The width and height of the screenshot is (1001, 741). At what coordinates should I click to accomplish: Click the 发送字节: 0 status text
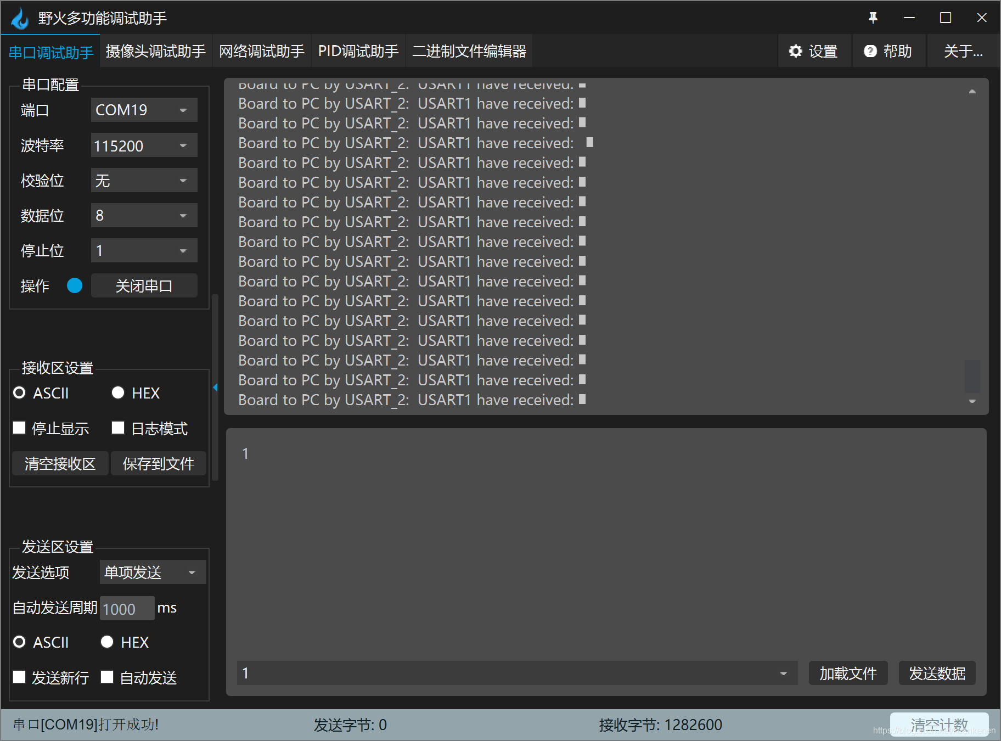pos(350,725)
